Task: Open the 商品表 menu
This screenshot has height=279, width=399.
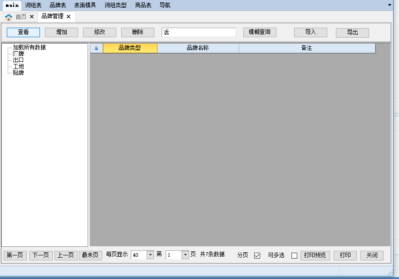Action: click(x=143, y=5)
